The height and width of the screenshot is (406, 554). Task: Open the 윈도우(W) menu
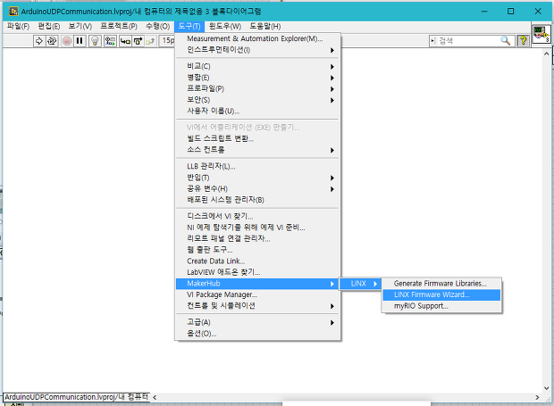pyautogui.click(x=224, y=26)
